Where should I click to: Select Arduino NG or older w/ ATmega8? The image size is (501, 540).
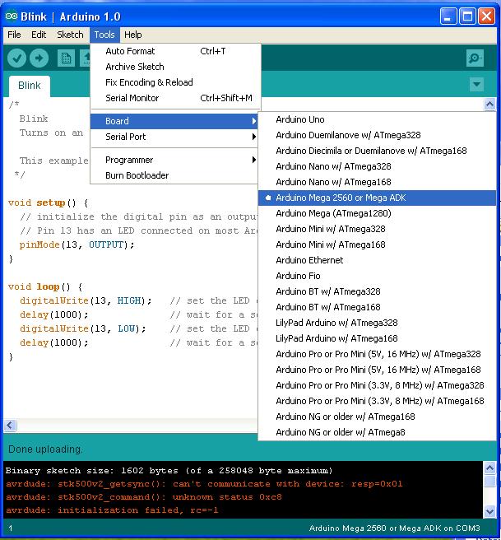(377, 432)
